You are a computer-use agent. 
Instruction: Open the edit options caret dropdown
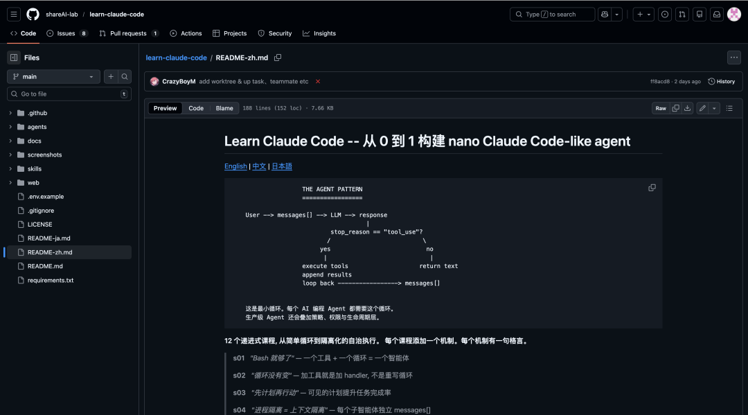[x=713, y=108]
